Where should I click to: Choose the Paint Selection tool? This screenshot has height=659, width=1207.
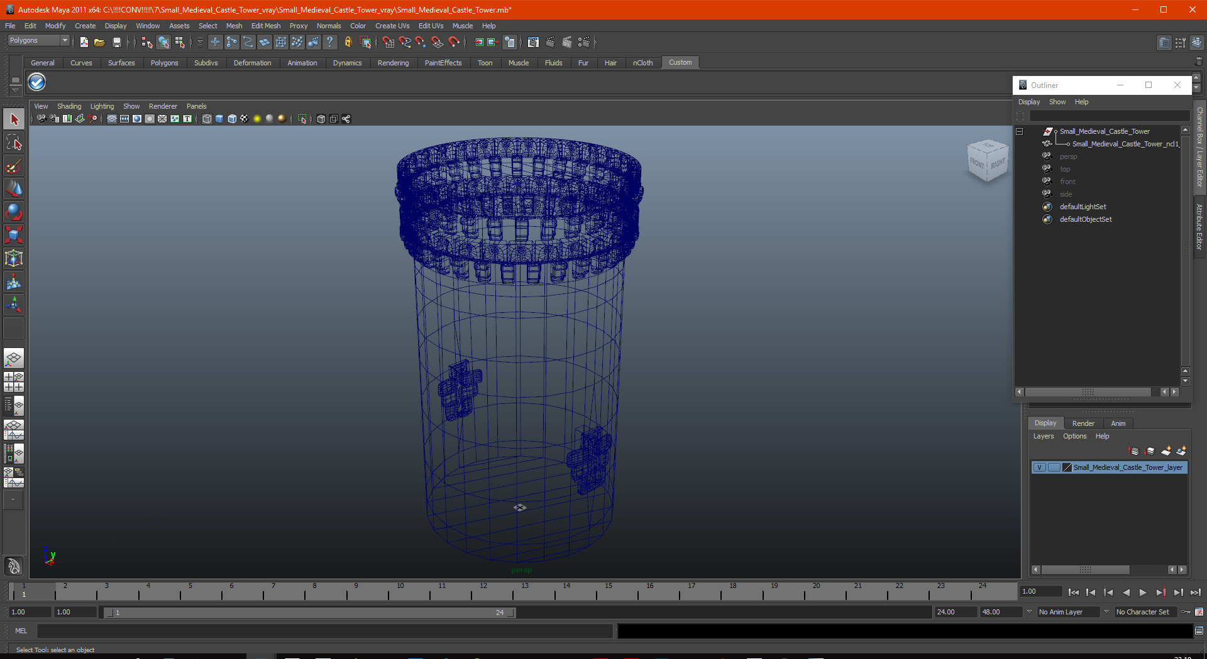(x=14, y=166)
